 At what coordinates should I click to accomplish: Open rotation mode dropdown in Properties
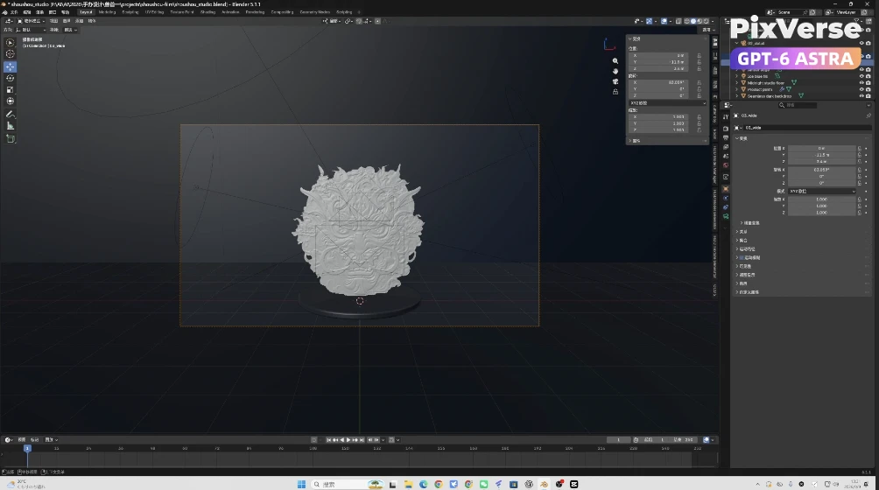[x=822, y=191]
